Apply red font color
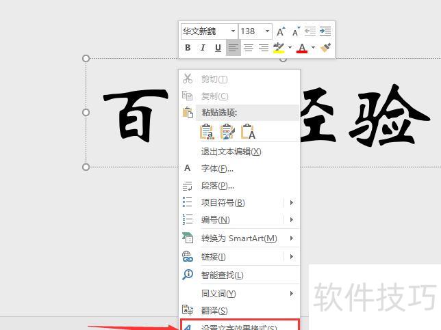The width and height of the screenshot is (441, 330). (302, 48)
